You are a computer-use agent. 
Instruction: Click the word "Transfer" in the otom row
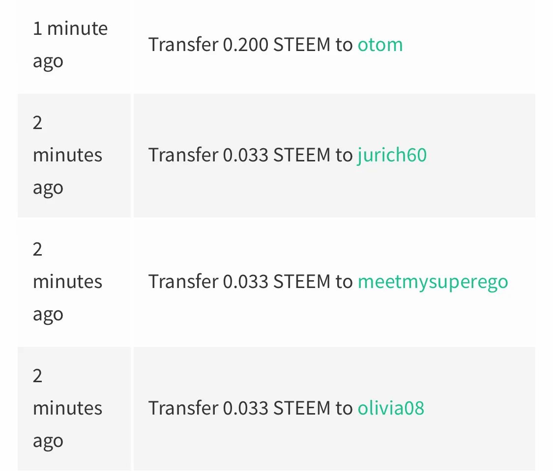[x=183, y=45]
